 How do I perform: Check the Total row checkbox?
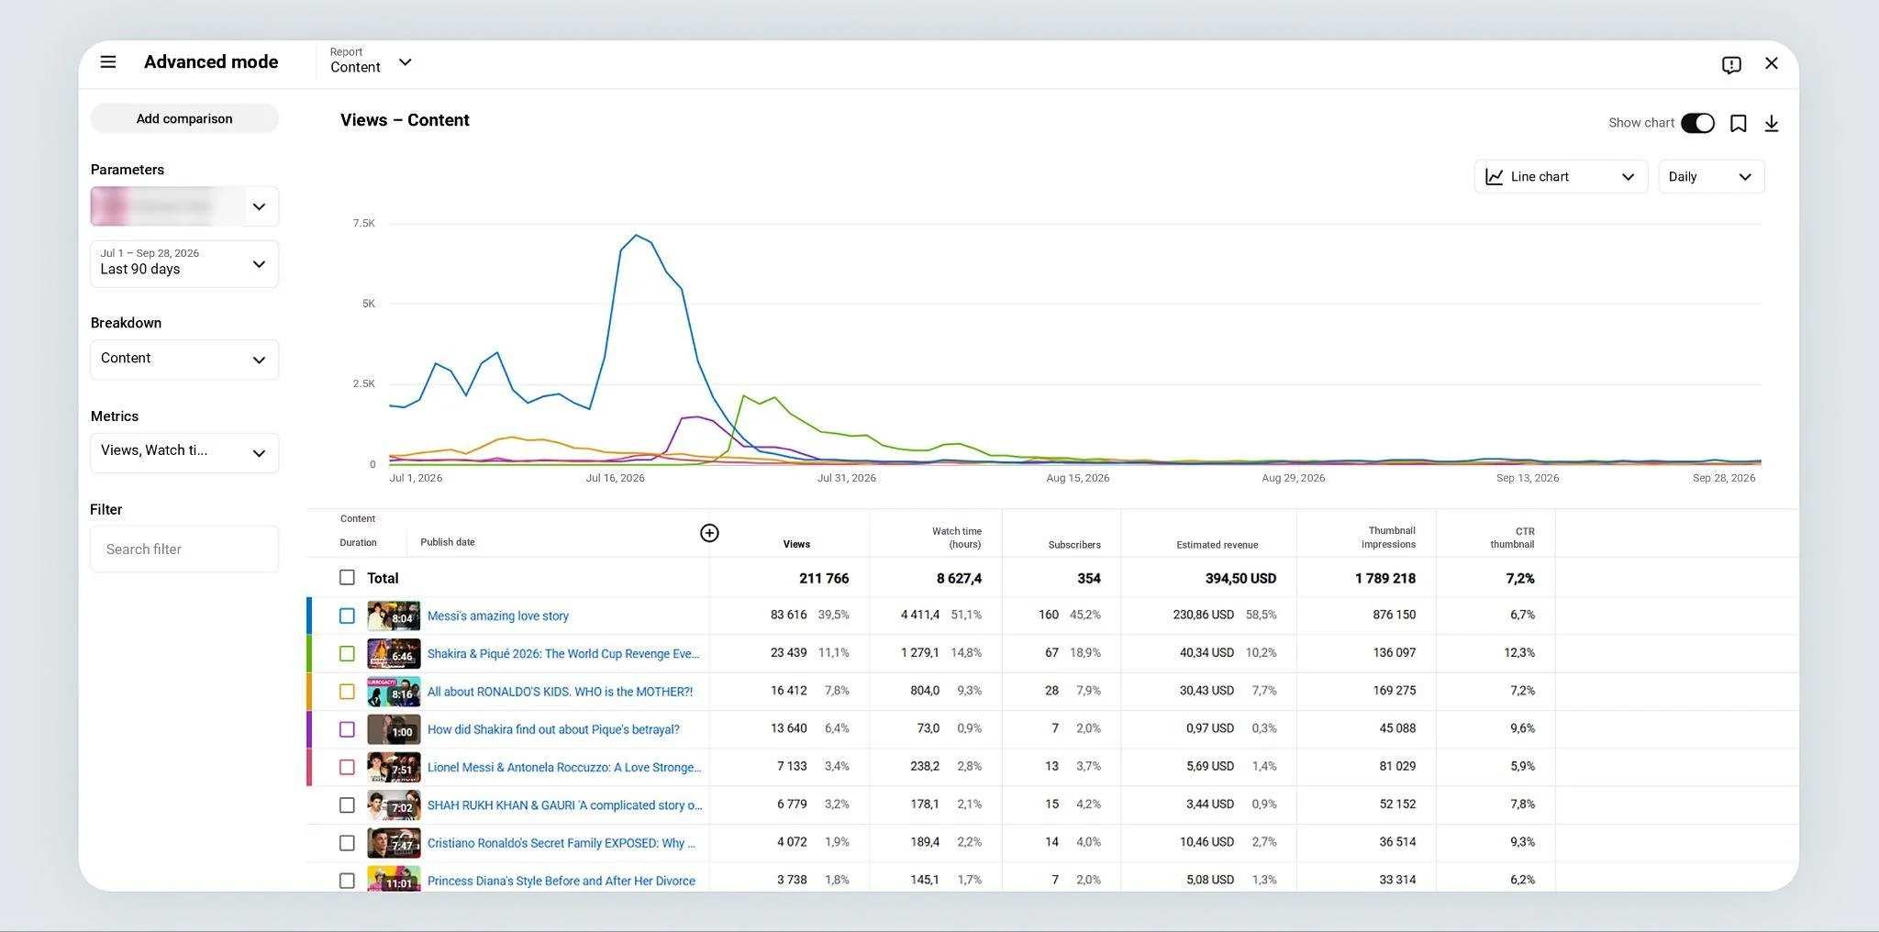click(x=347, y=578)
